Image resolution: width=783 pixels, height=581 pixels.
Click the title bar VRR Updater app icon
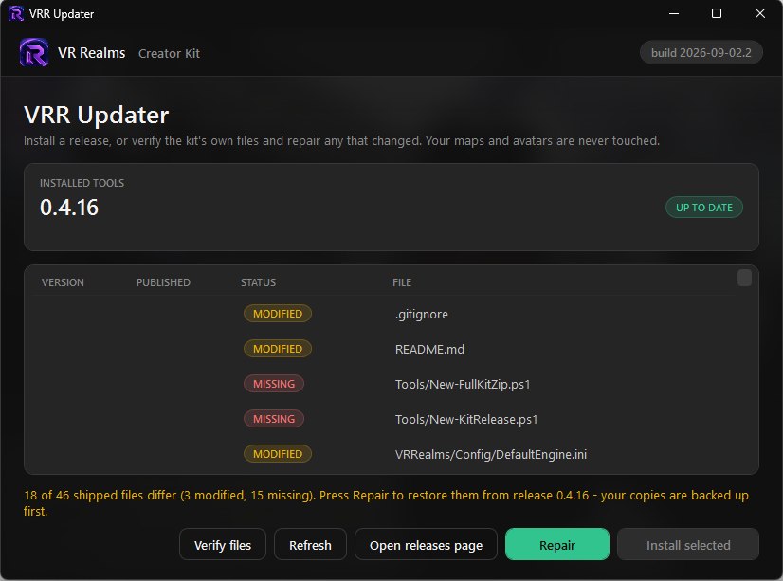(x=16, y=13)
